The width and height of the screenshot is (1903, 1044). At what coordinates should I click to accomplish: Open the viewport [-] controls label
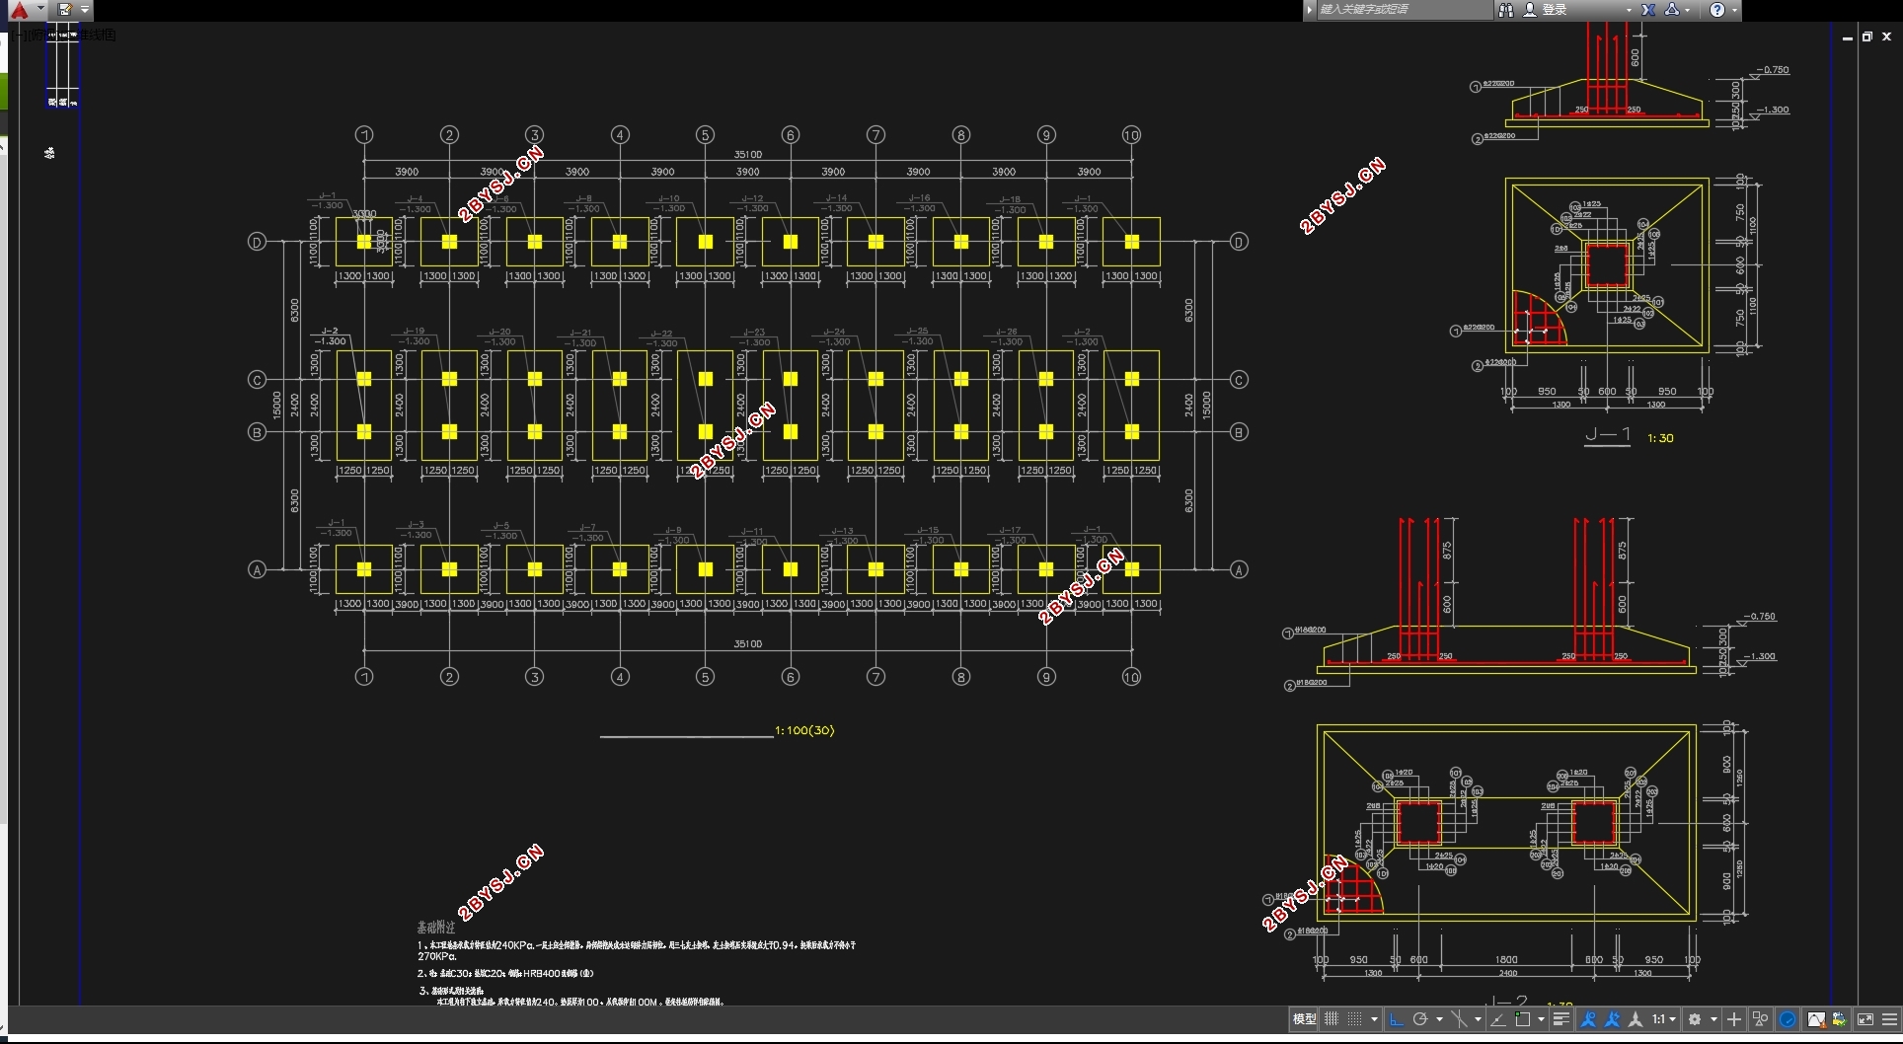pyautogui.click(x=21, y=35)
